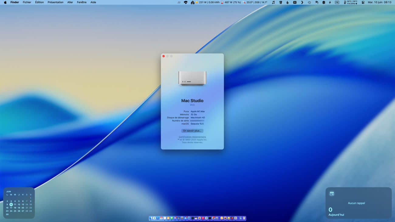Click the Sequoia 15.5 macOS version

(x=197, y=124)
